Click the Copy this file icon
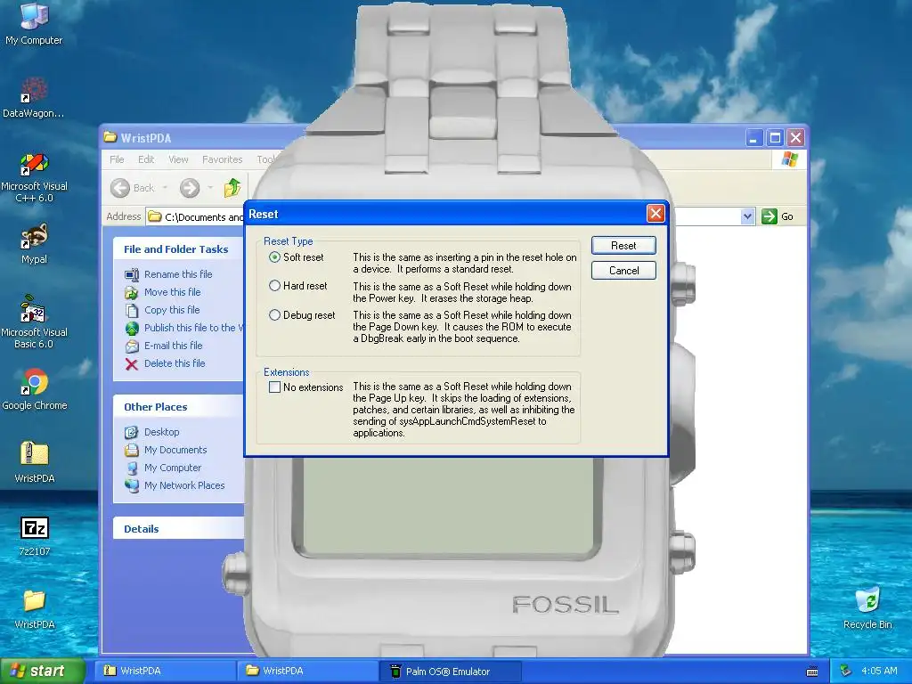 coord(132,310)
